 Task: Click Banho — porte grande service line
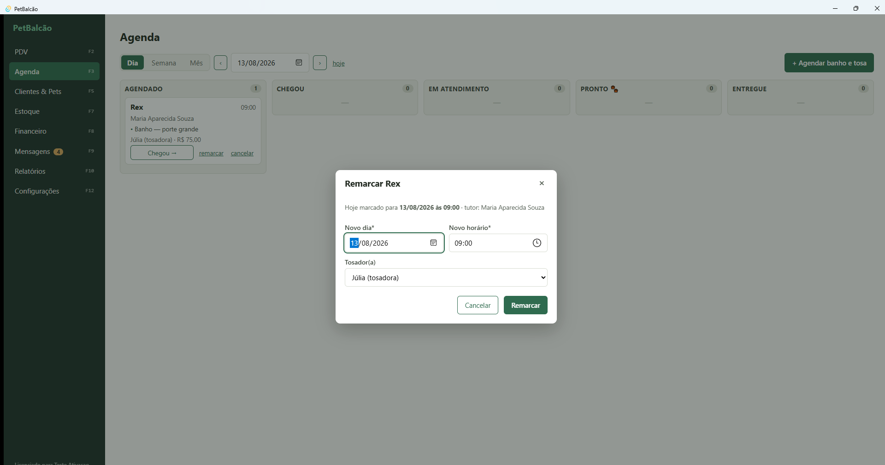(165, 129)
